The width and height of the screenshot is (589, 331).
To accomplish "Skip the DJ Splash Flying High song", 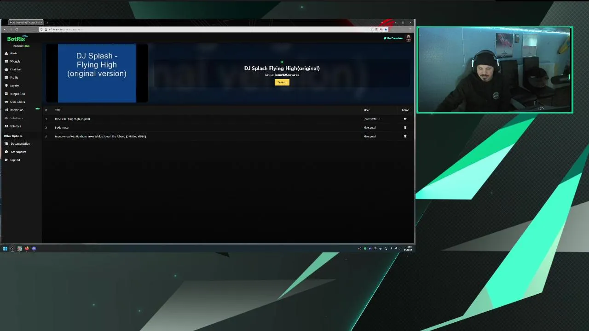I will coord(405,119).
